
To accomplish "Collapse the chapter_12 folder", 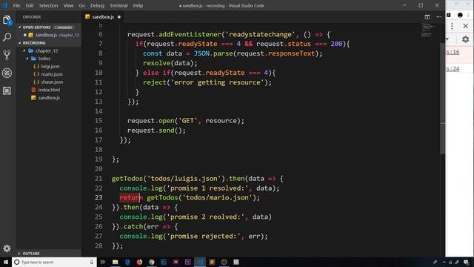I will click(46, 51).
